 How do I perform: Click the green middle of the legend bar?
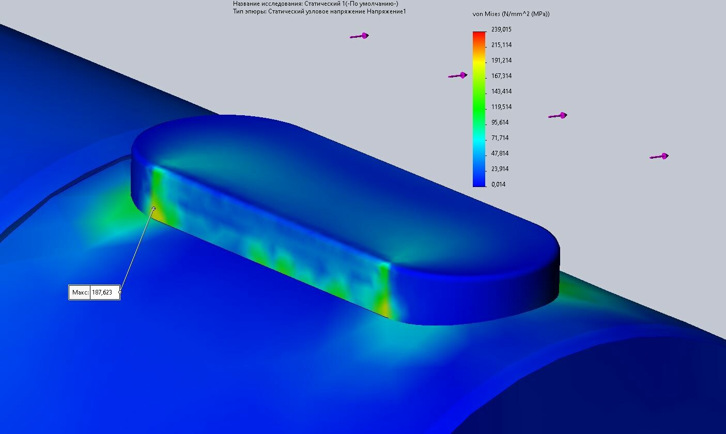(x=479, y=103)
